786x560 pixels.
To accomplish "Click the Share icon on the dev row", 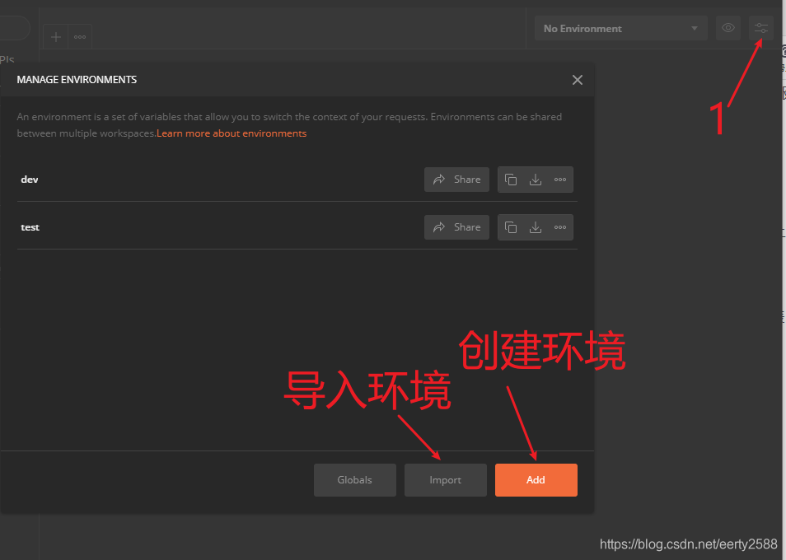I will [456, 180].
